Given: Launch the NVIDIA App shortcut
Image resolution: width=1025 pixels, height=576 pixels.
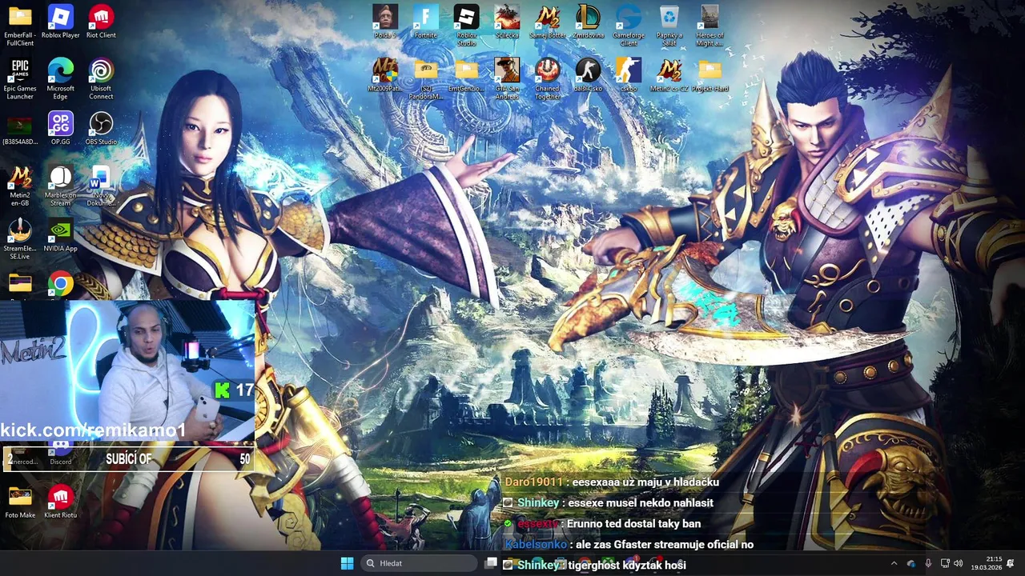Looking at the screenshot, I should 60,236.
